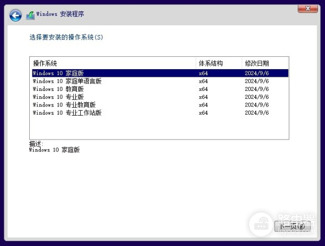
Task: Click the 2024/9/6 date in 家庭版 row
Action: (x=257, y=73)
